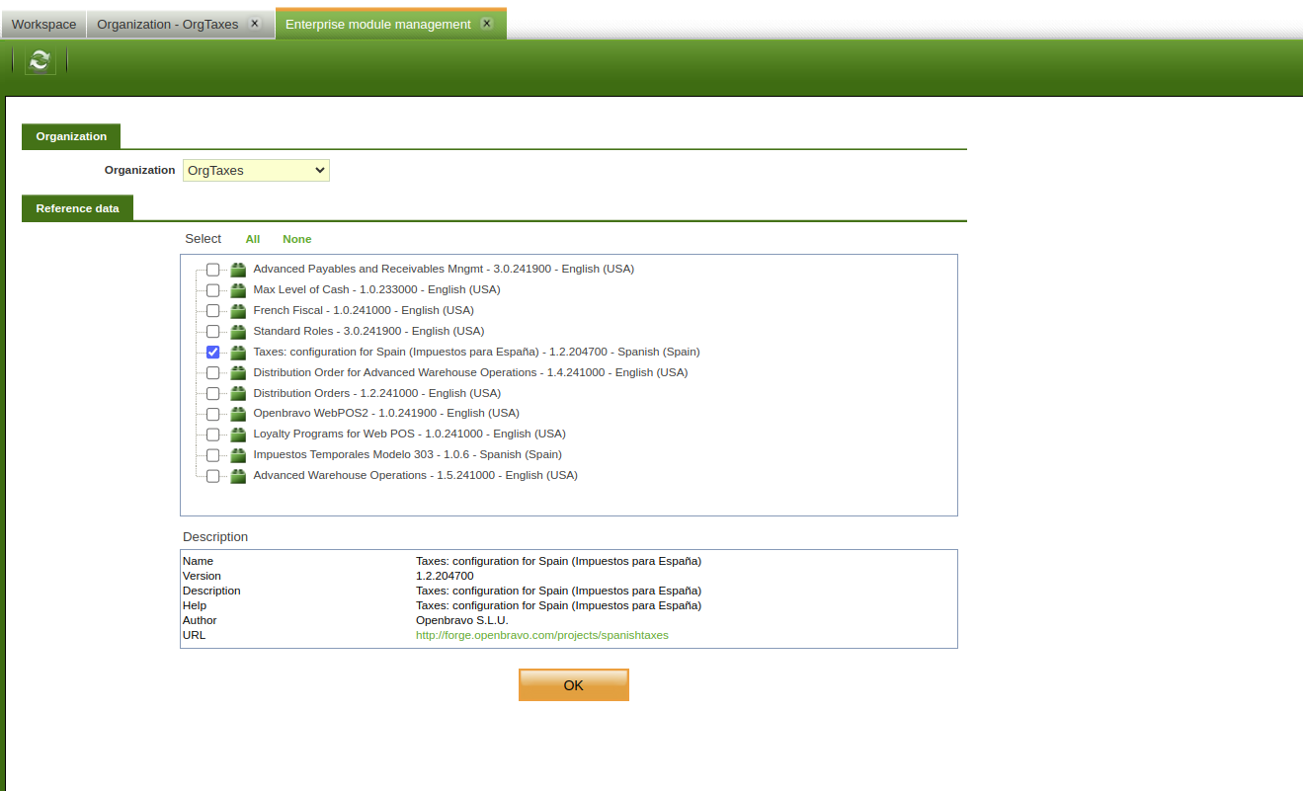
Task: Click module icon beside French Fiscal
Action: (x=238, y=311)
